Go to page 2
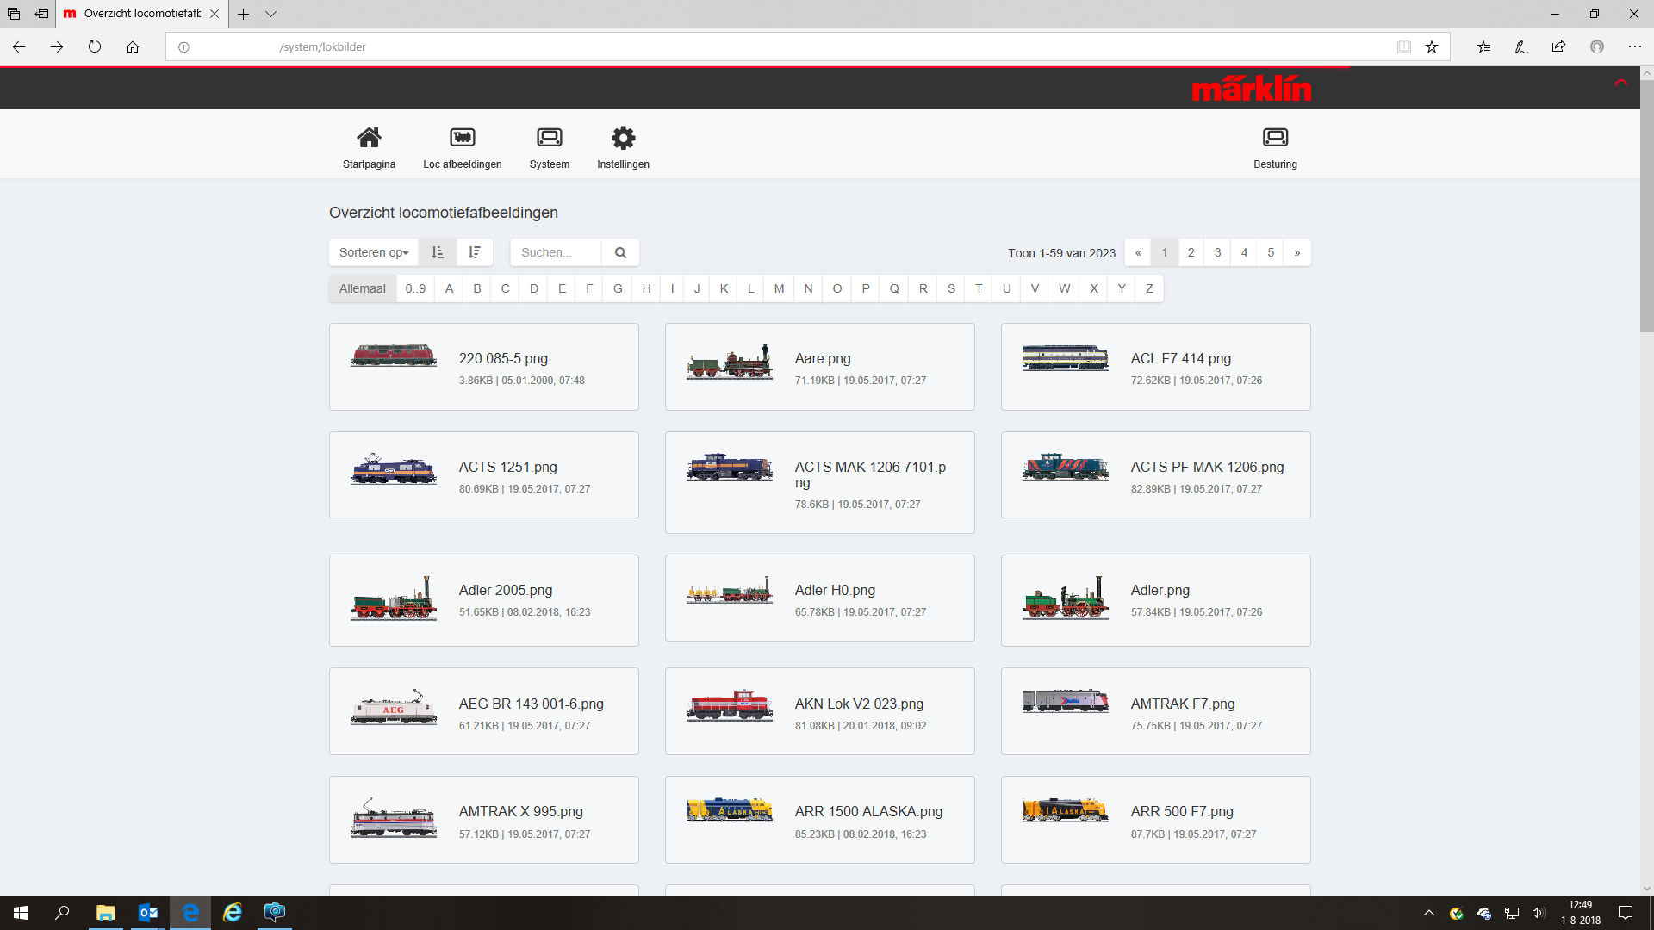 point(1191,252)
